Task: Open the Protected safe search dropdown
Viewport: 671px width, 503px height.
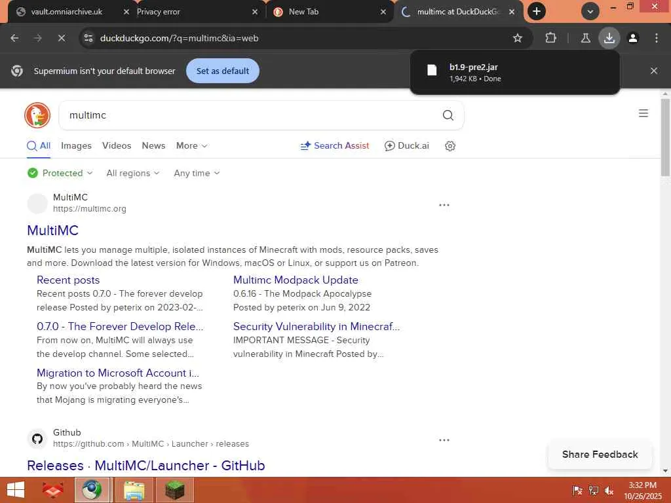Action: click(x=60, y=173)
